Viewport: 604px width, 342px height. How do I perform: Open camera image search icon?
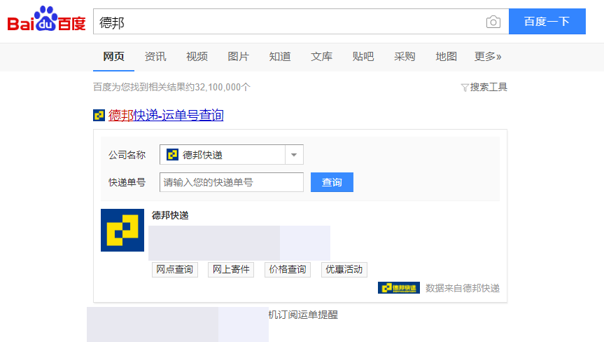point(493,22)
